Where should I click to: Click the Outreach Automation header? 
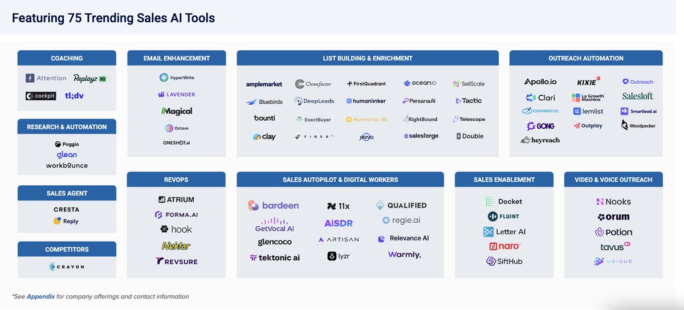[586, 58]
